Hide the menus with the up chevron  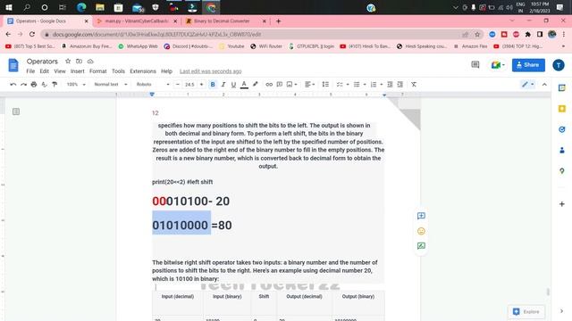point(544,85)
